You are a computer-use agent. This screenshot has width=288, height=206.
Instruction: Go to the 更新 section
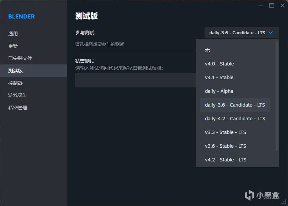13,46
